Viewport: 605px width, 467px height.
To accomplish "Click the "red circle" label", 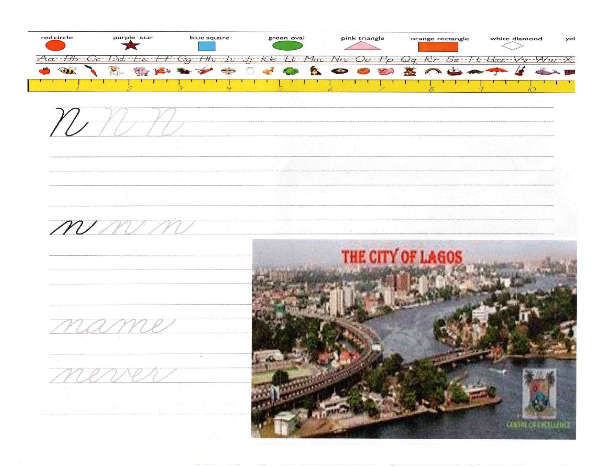I will click(57, 37).
